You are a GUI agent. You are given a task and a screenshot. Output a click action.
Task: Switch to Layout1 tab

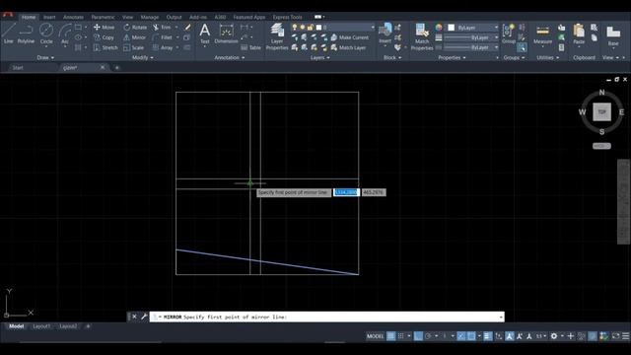click(x=41, y=326)
